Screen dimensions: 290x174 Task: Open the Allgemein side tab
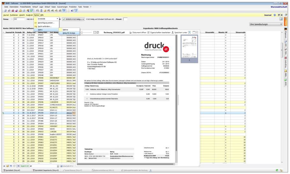point(286,34)
